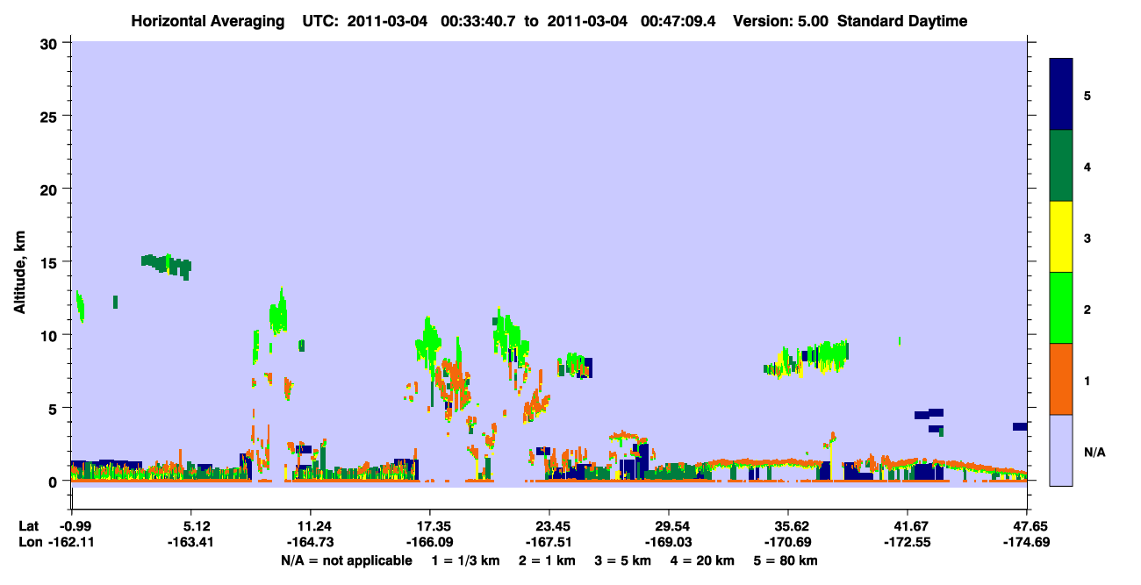The width and height of the screenshot is (1141, 585).
Task: Click the 'Lat' row label
Action: (x=29, y=526)
